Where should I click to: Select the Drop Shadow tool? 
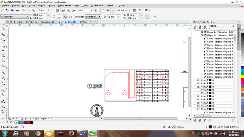(x=3, y=90)
